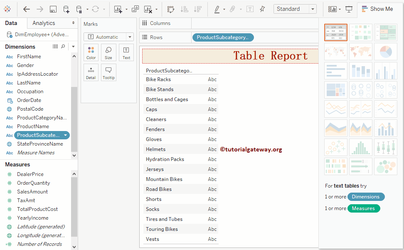Select the Data tab
The image size is (404, 250).
(x=11, y=23)
